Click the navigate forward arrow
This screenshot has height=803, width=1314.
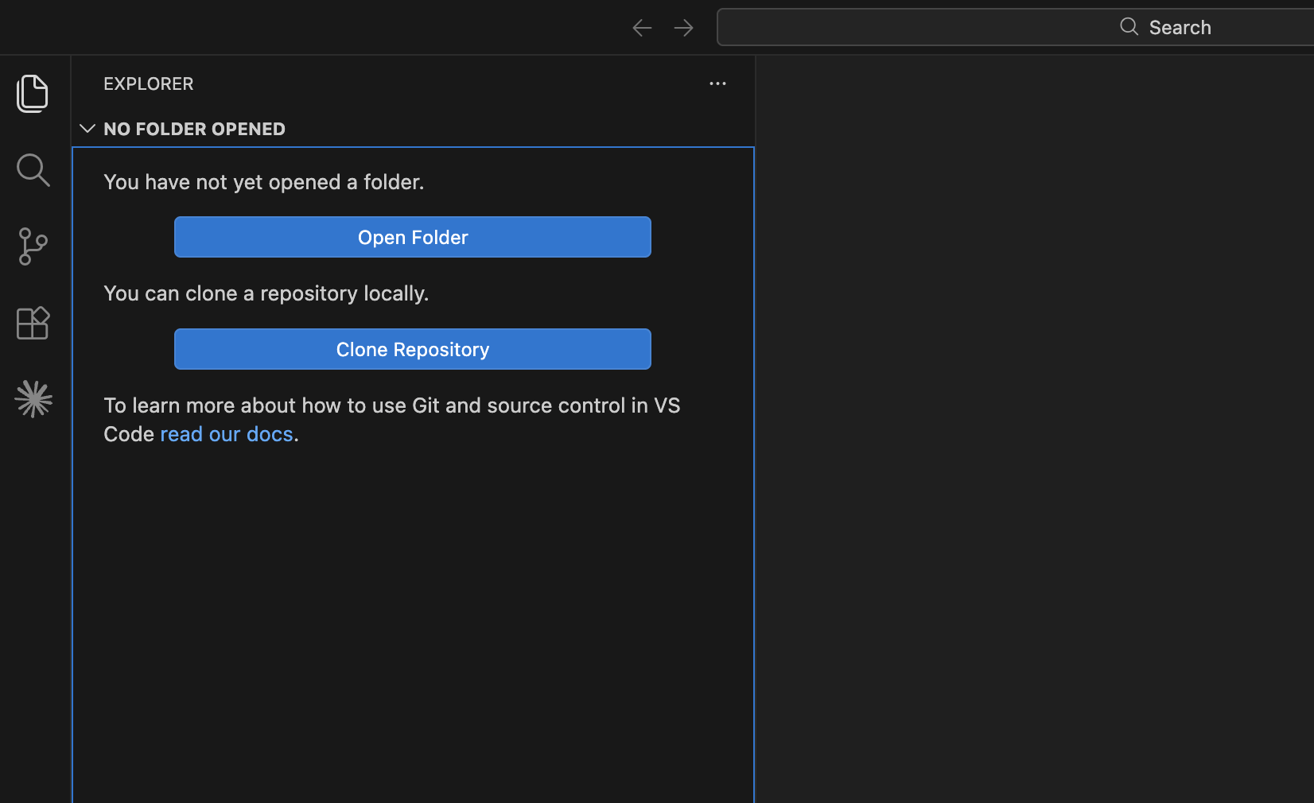pos(683,27)
